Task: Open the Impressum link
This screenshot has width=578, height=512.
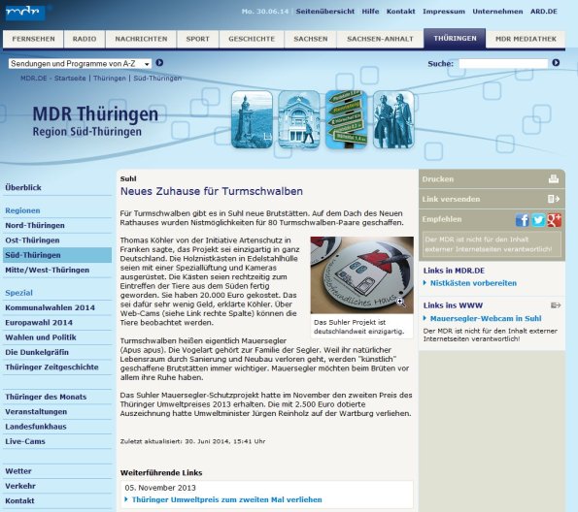Action: [444, 12]
